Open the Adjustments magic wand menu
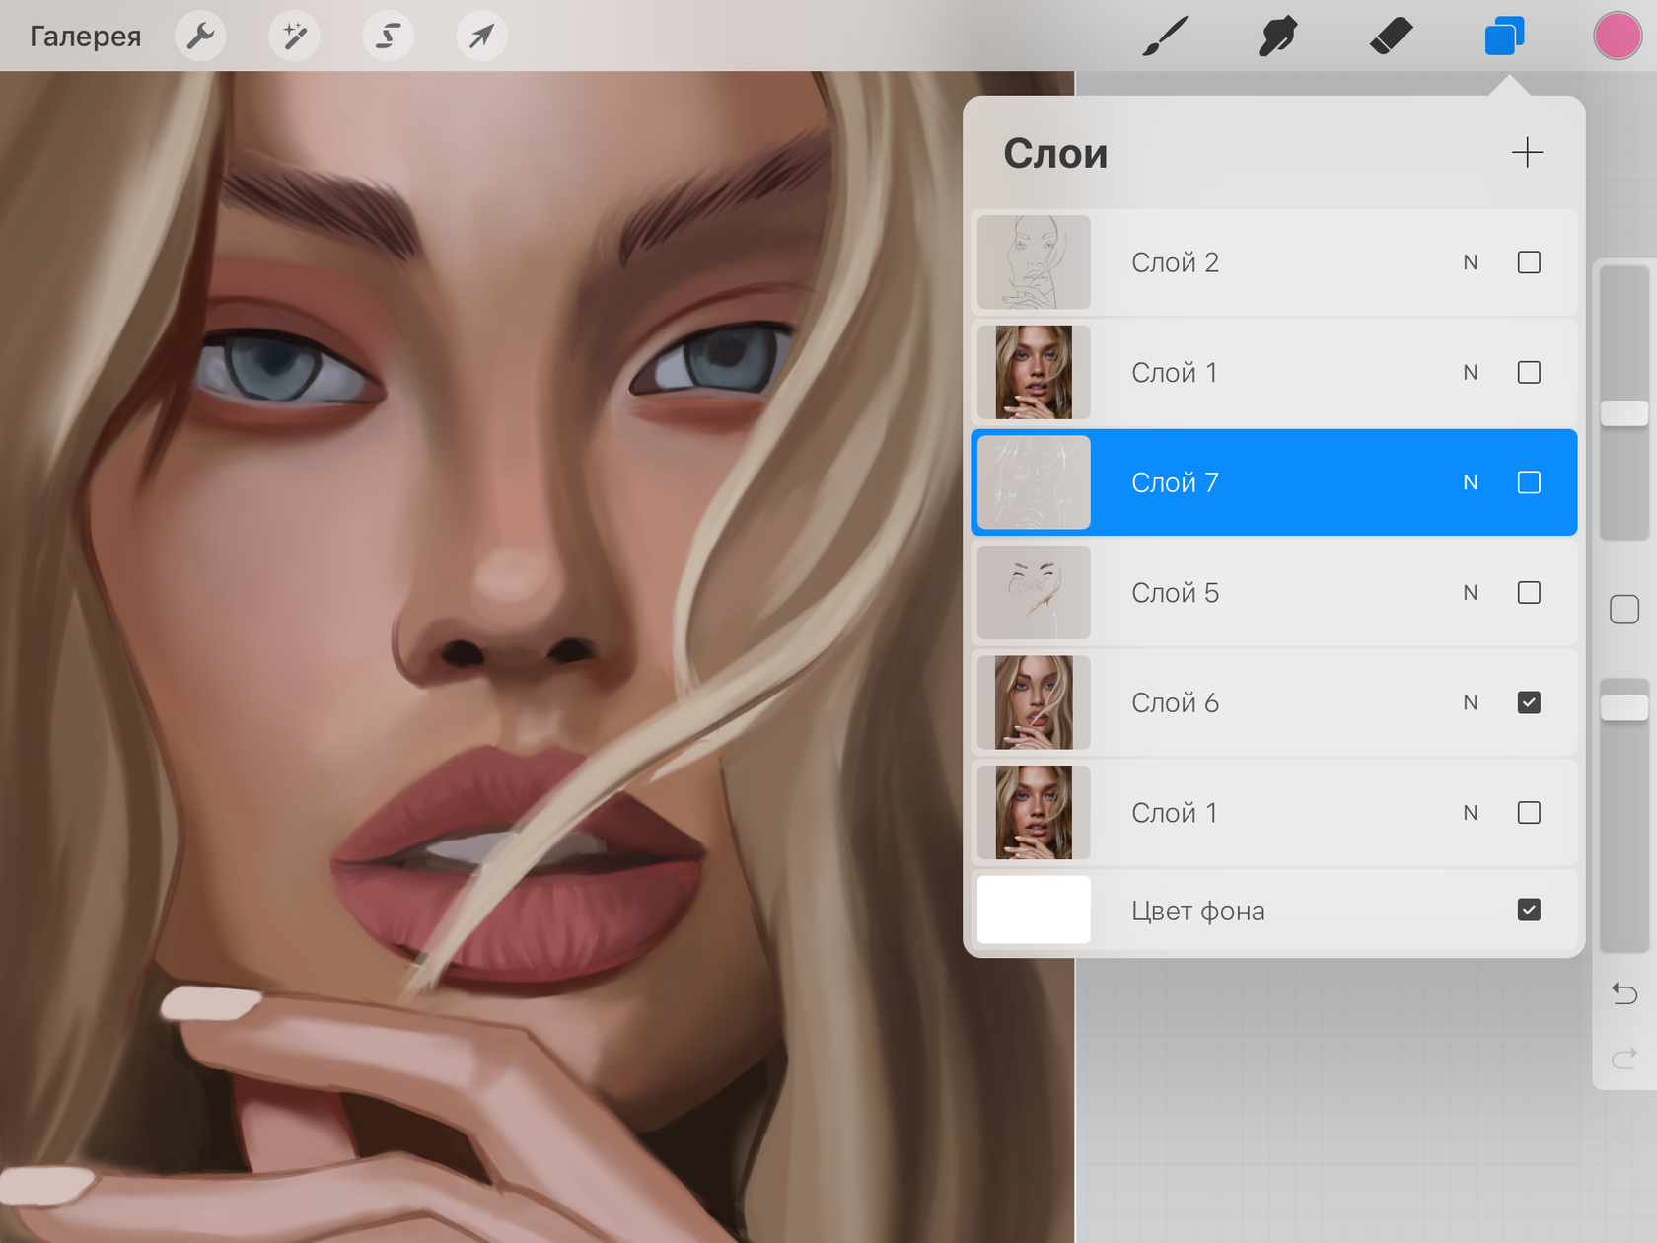 point(294,37)
